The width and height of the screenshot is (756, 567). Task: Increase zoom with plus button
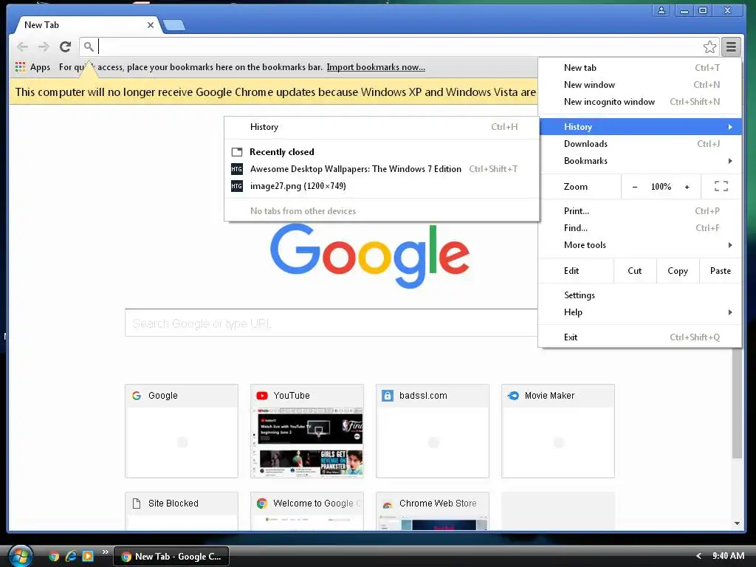687,187
